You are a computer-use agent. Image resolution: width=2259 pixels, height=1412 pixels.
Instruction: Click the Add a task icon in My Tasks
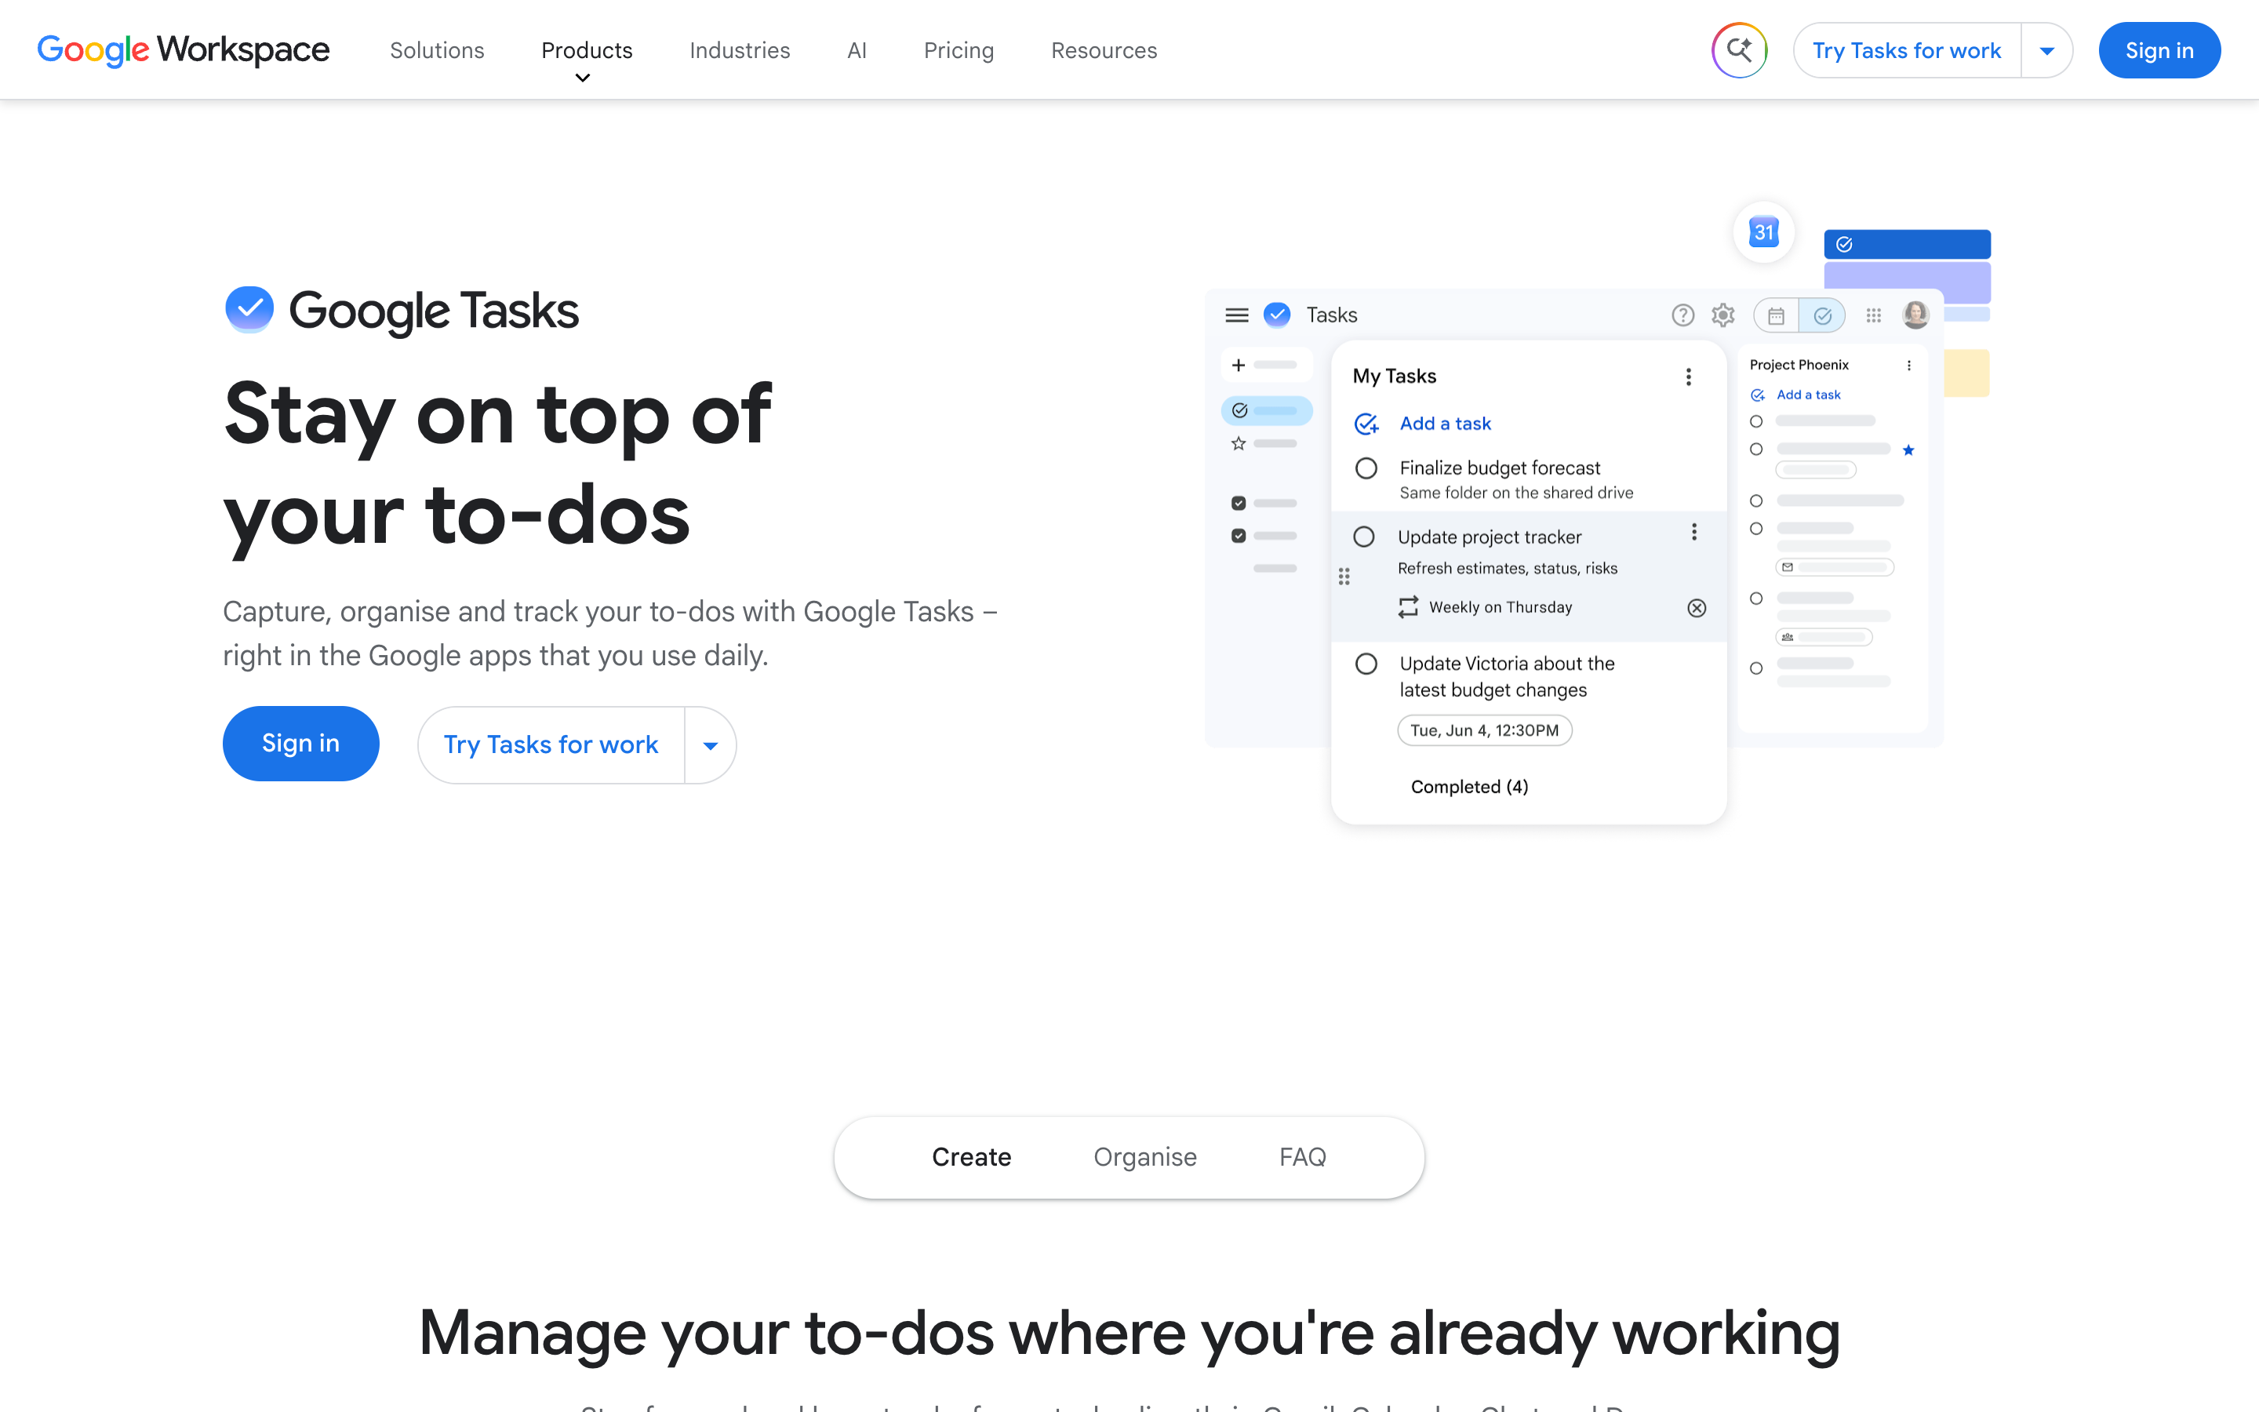(x=1366, y=424)
